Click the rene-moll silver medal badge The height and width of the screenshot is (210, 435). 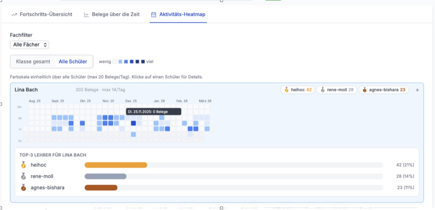(337, 90)
